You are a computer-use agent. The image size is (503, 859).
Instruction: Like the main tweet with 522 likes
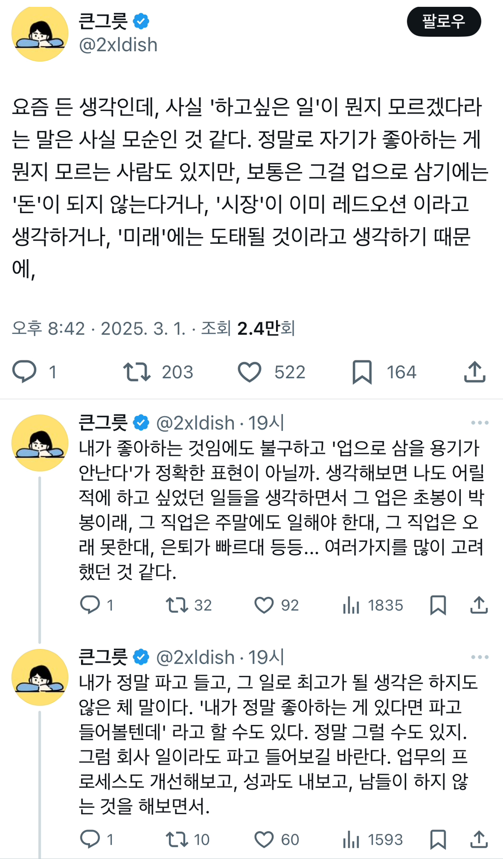pos(250,372)
